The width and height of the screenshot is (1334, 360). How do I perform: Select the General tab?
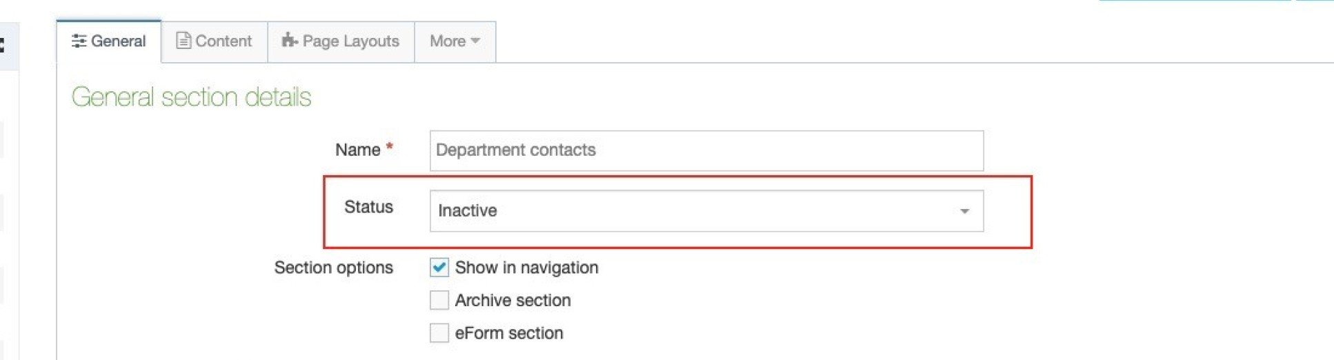pyautogui.click(x=109, y=41)
